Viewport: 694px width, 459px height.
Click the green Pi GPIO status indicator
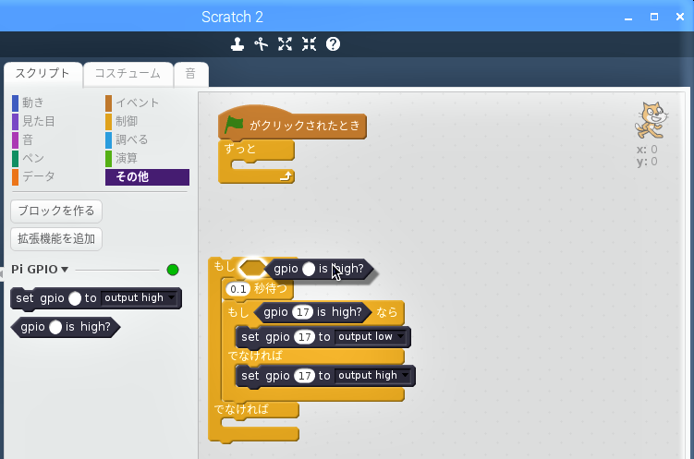click(173, 270)
